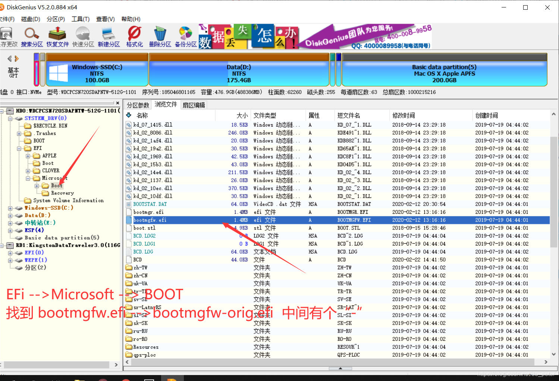Viewport: 559px width, 381px height.
Task: Select the bootmgr.efi file row
Action: point(337,212)
